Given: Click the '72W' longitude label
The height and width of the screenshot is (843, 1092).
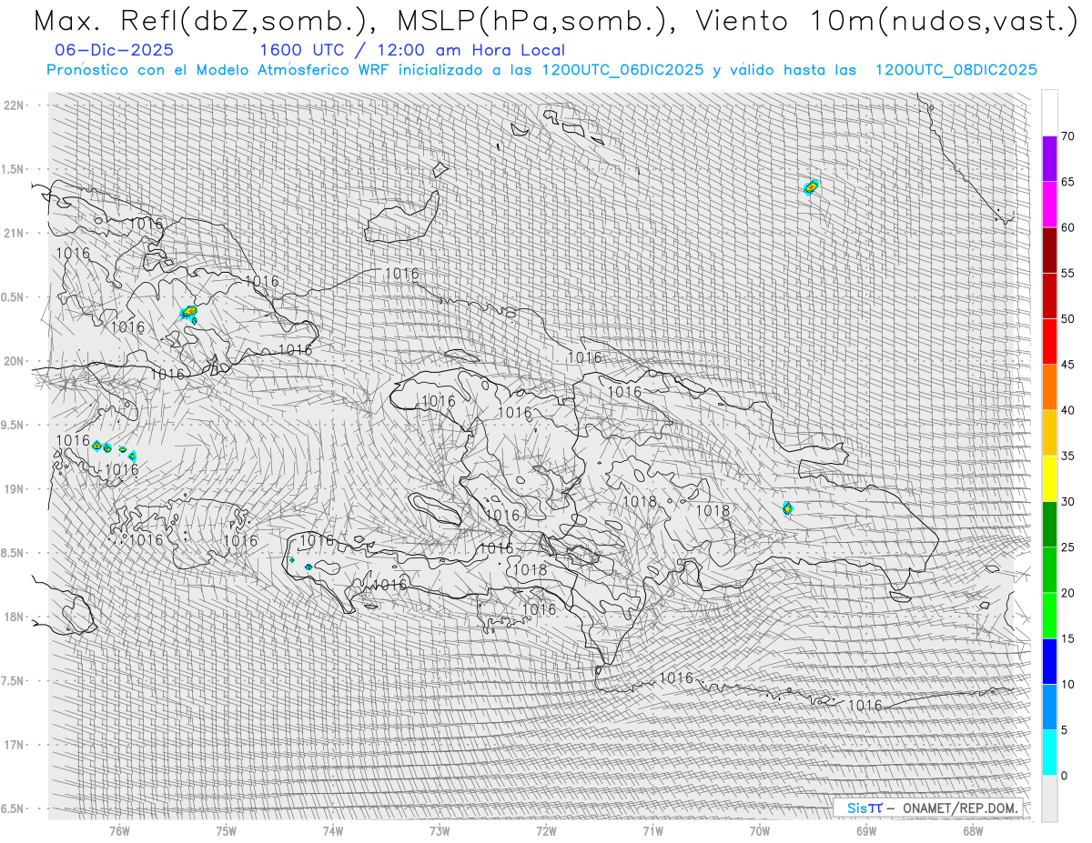Looking at the screenshot, I should tap(546, 830).
